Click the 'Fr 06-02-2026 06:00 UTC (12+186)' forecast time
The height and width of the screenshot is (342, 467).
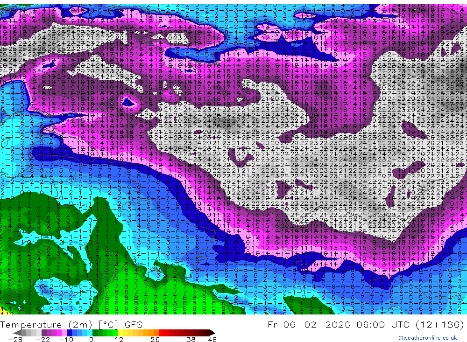click(x=366, y=324)
